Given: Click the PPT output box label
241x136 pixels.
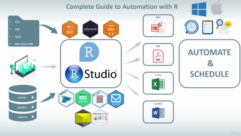Looking at the screenshot, I should point(158,18).
